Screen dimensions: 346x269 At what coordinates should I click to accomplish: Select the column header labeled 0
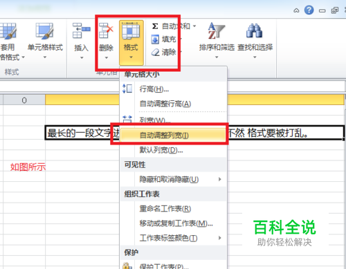(x=24, y=100)
